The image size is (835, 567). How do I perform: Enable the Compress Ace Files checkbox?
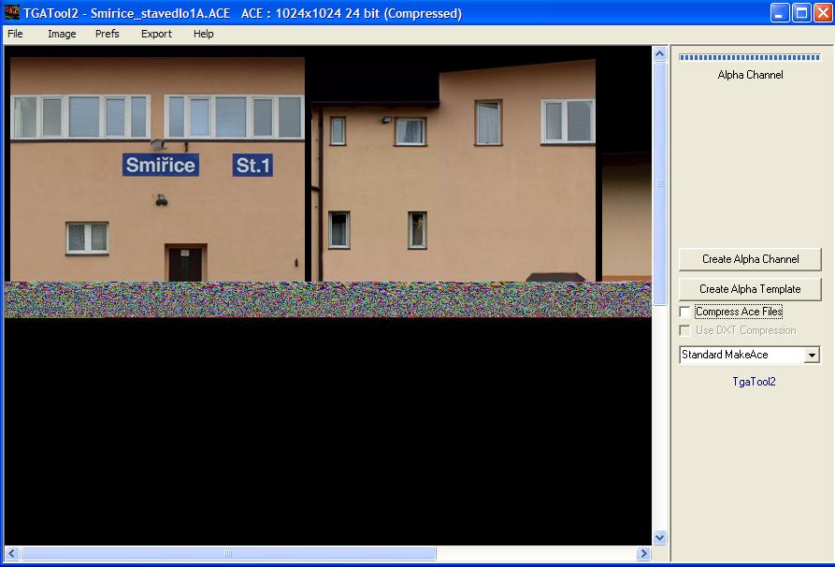[x=685, y=312]
